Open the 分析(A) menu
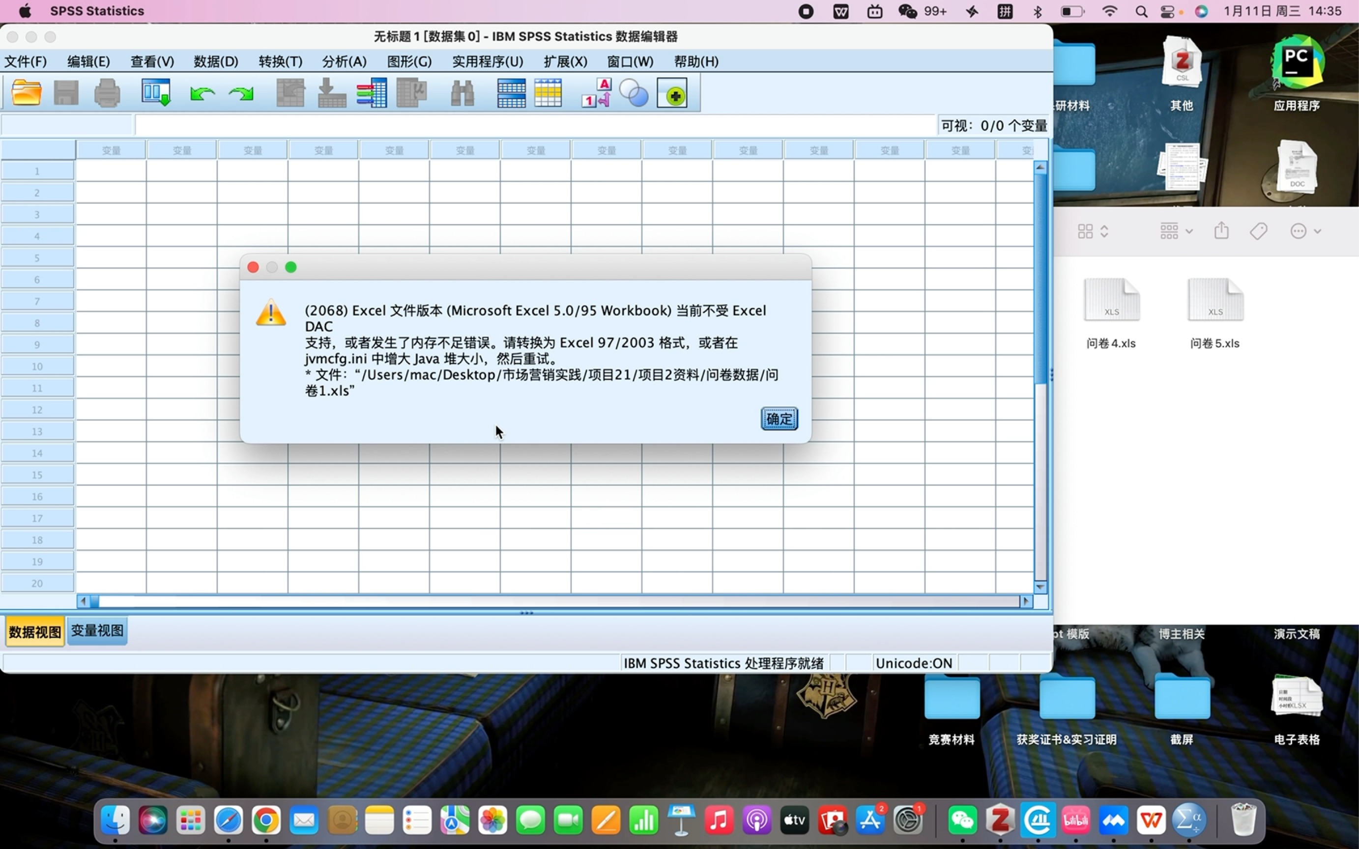The image size is (1359, 849). click(x=344, y=61)
